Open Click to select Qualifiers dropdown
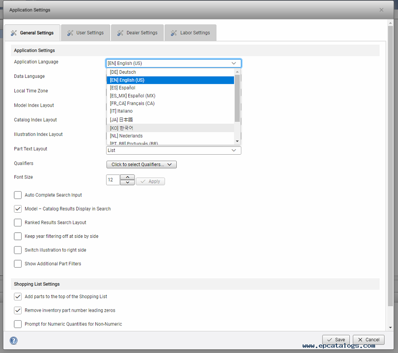The width and height of the screenshot is (398, 353). 141,165
